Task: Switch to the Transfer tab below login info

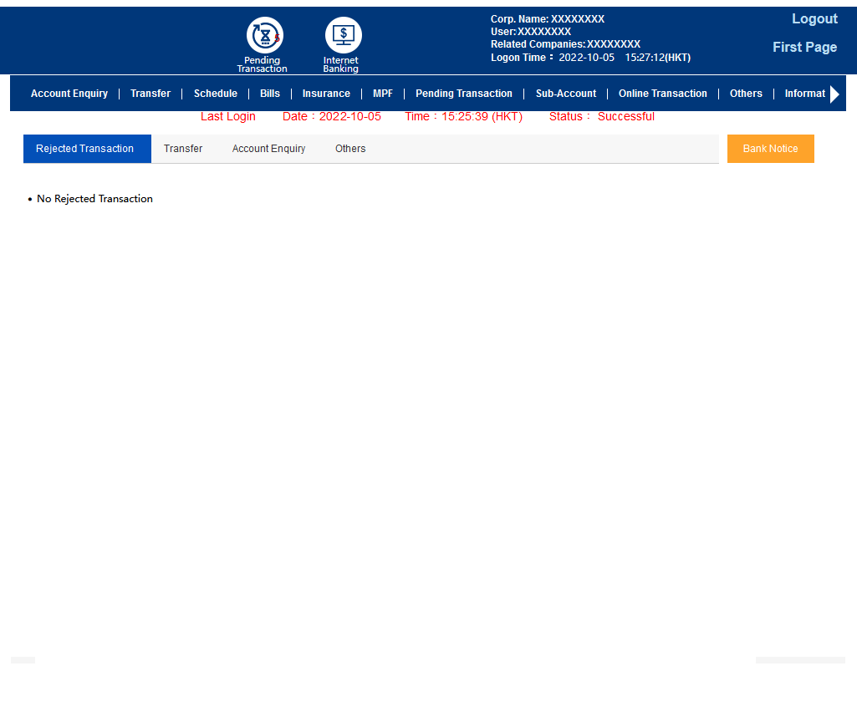Action: click(x=183, y=149)
